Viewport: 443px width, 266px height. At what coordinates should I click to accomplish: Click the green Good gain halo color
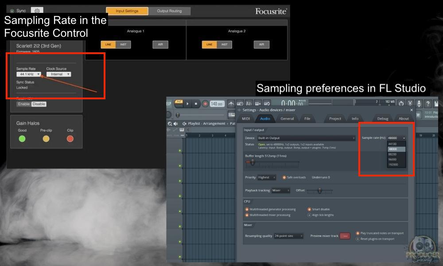coord(22,139)
